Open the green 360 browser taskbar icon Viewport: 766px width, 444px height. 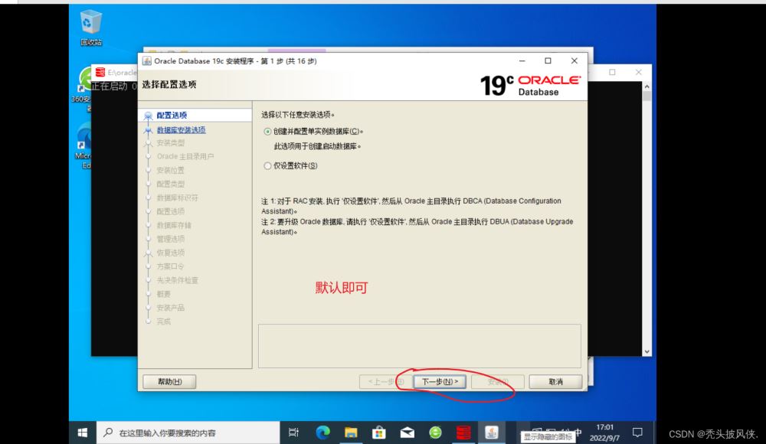[435, 433]
